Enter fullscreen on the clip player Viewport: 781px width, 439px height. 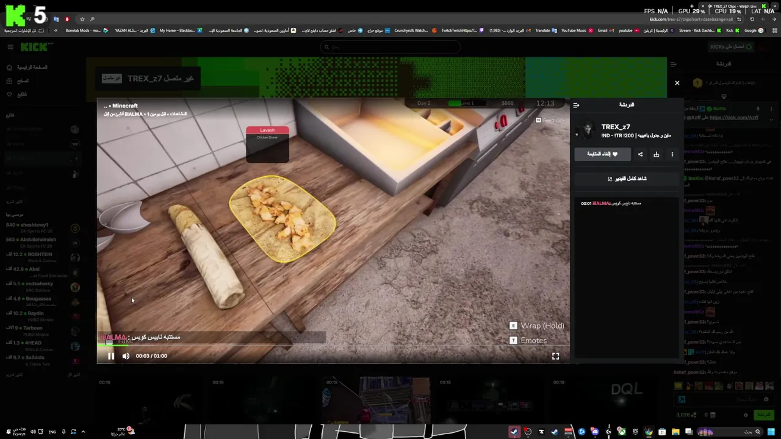[555, 356]
